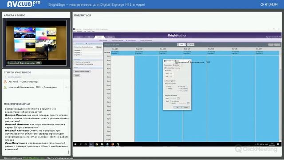
Task: Select the Every day radio option
Action: [x=178, y=87]
